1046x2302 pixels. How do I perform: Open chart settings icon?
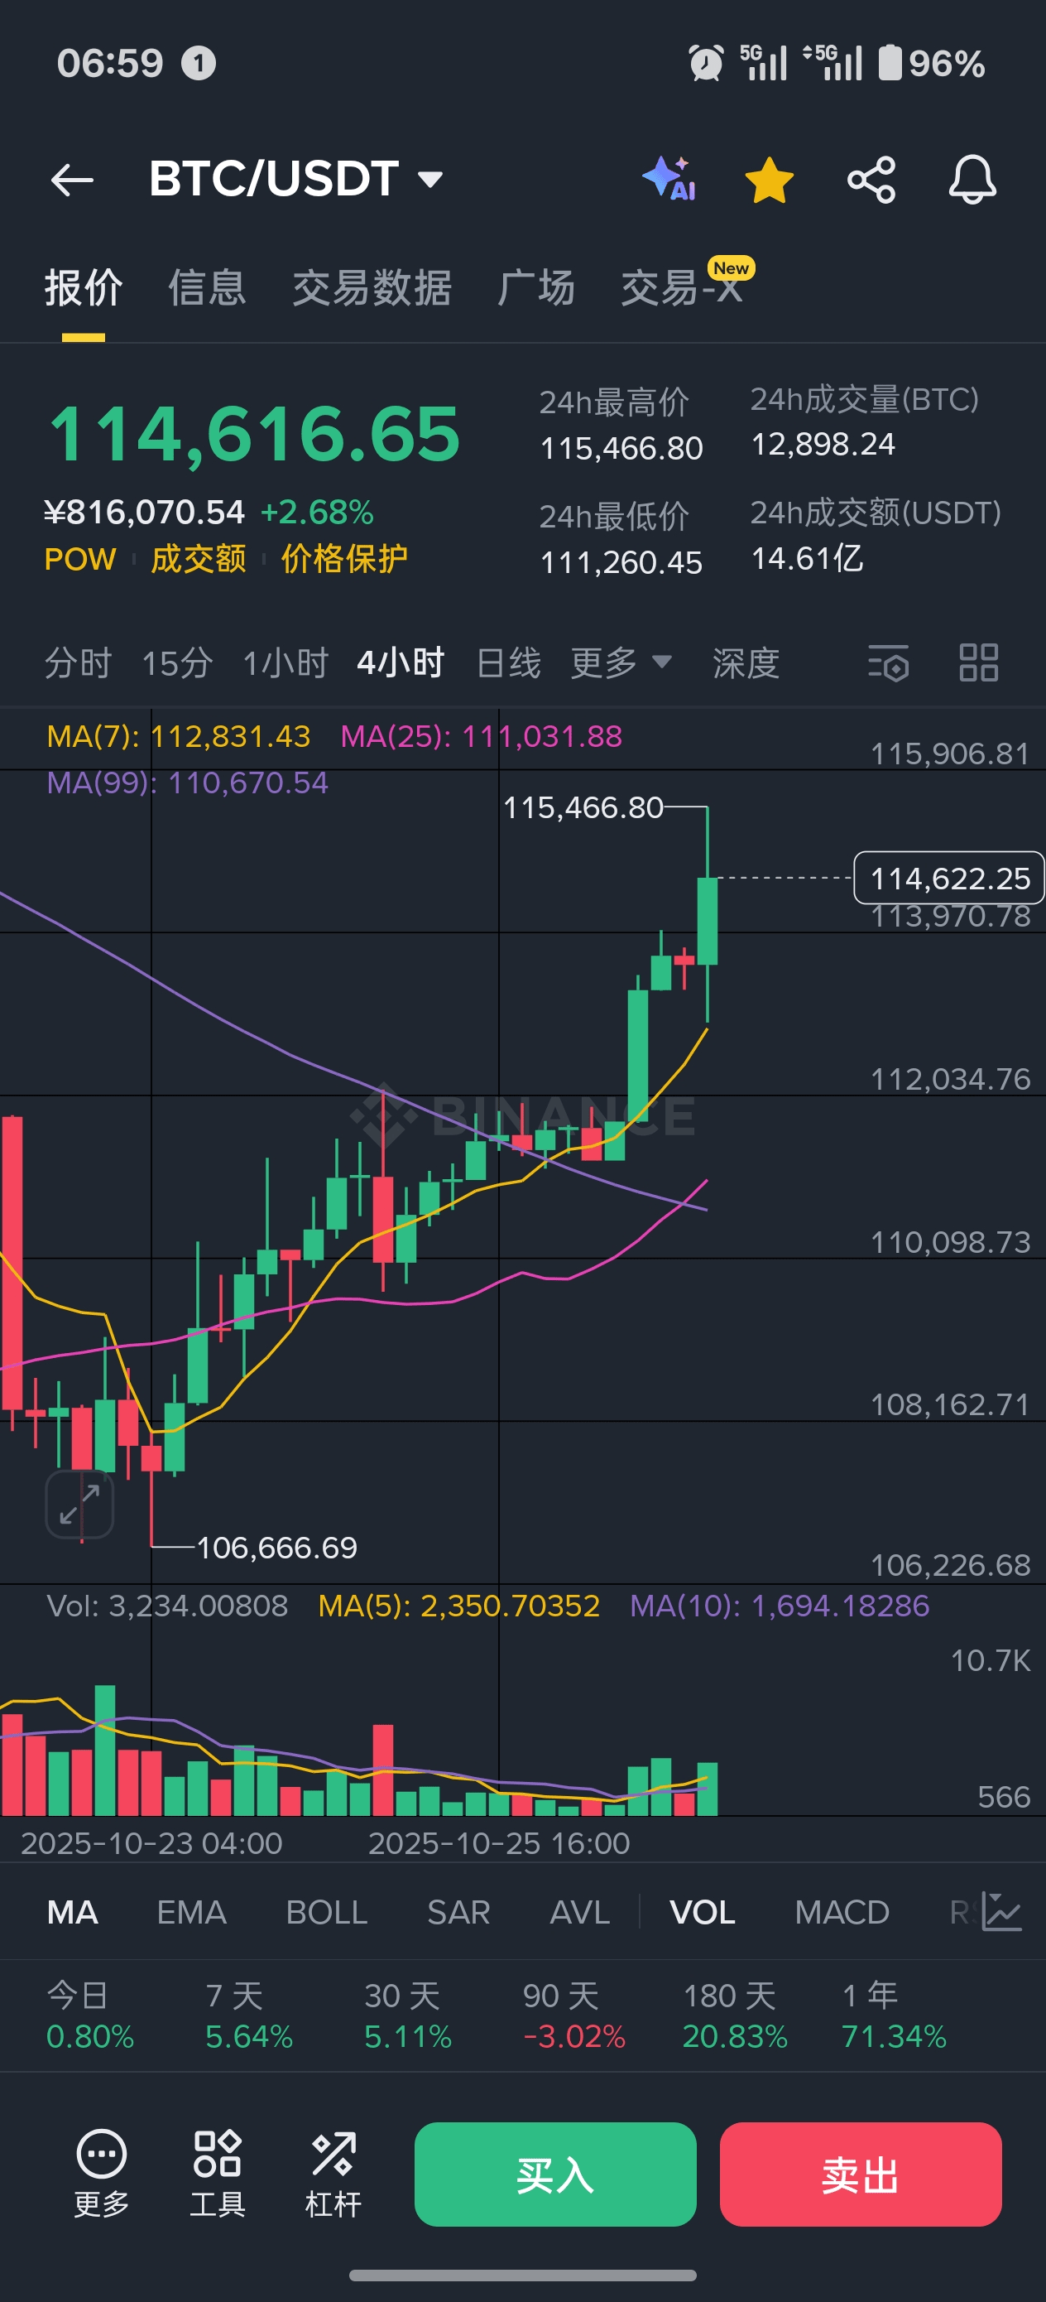pos(888,663)
